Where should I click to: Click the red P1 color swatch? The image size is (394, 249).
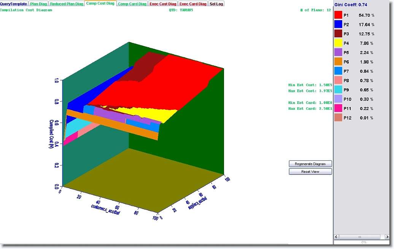click(338, 15)
